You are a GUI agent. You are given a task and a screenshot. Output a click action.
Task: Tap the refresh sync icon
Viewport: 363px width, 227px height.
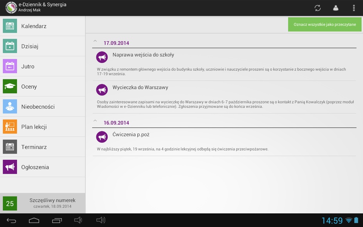click(318, 8)
